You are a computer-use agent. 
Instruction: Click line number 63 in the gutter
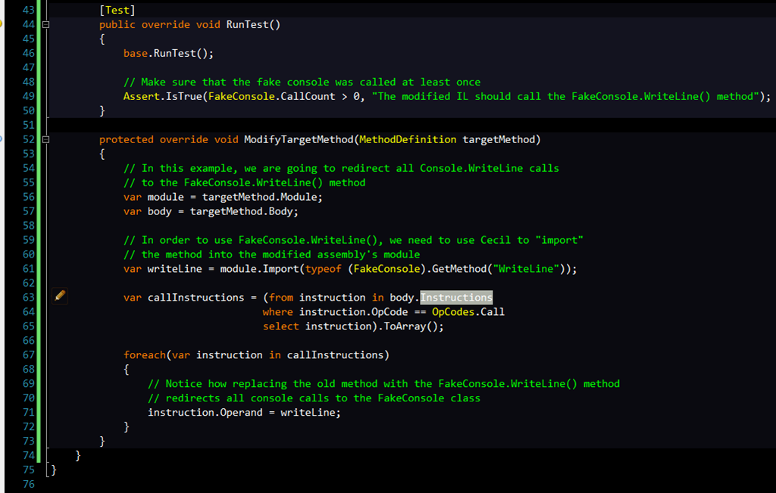pyautogui.click(x=29, y=297)
